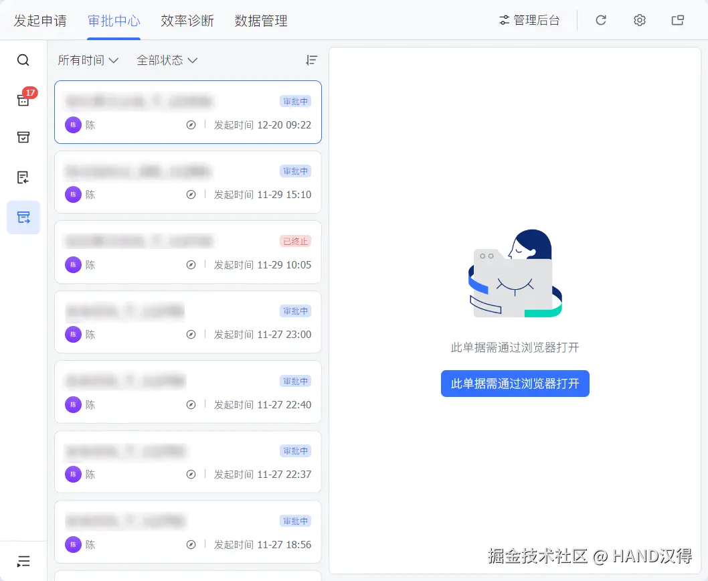The width and height of the screenshot is (708, 581).
Task: Select the highlighted initiated-requests sidebar icon
Action: [x=23, y=218]
